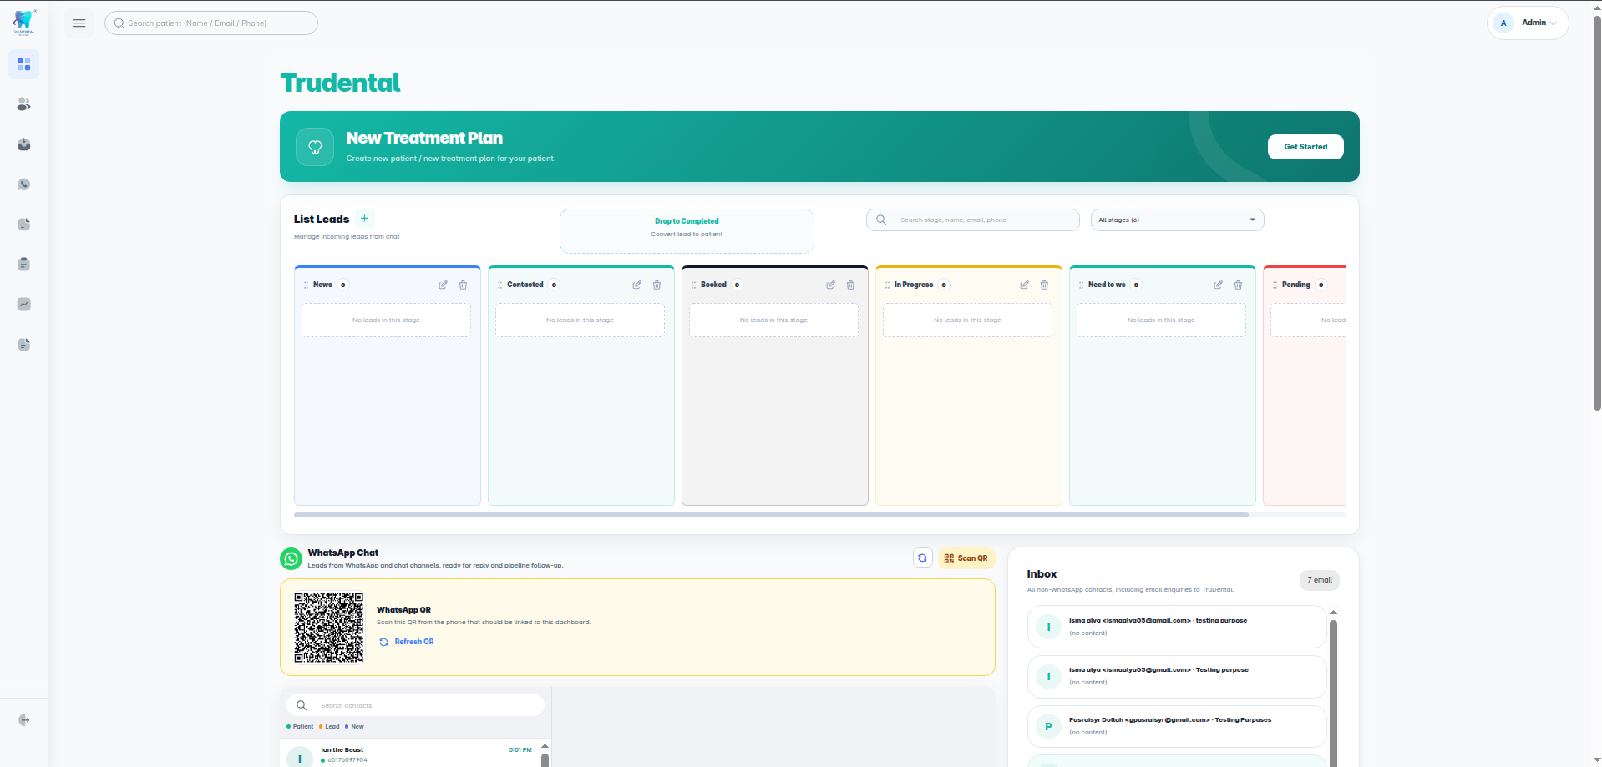Click the Lead legend label
Viewport: 1602px width, 767px height.
pyautogui.click(x=332, y=727)
